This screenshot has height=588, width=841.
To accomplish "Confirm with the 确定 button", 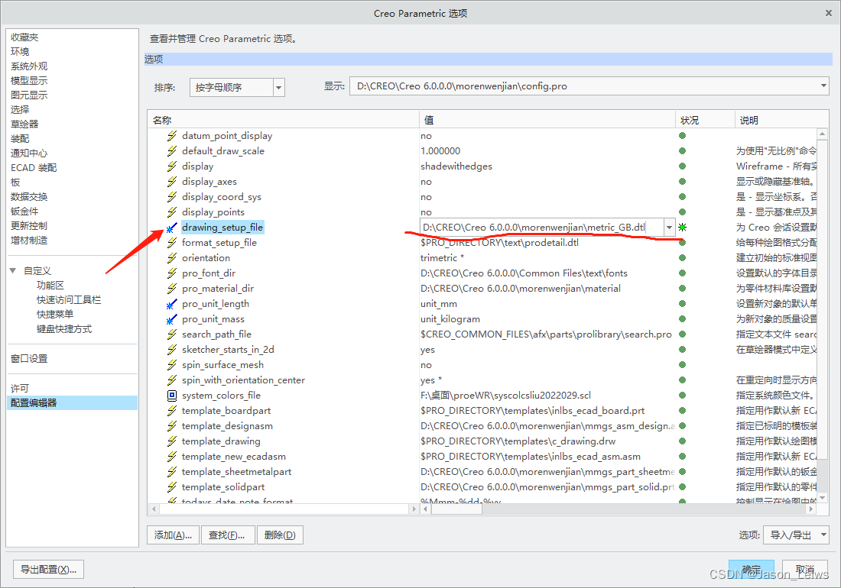I will click(751, 569).
